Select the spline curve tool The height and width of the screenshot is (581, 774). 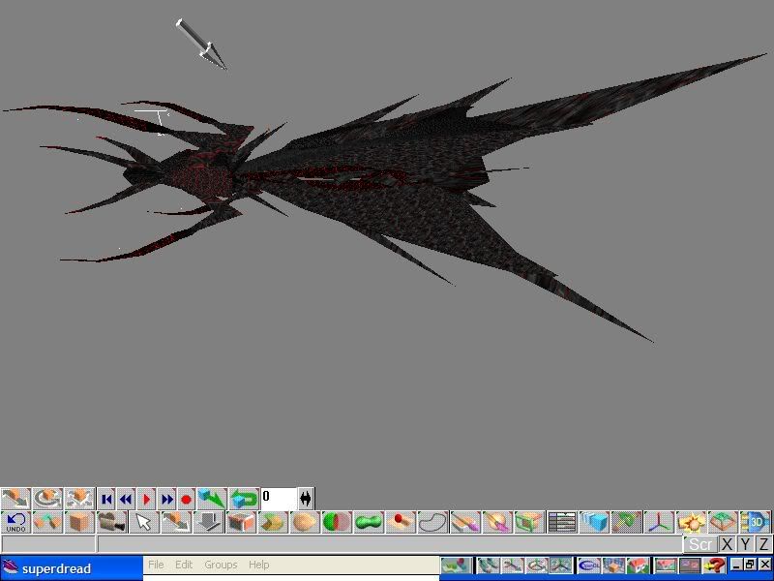click(432, 522)
